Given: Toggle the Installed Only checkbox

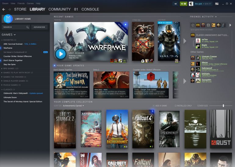Looking at the screenshot, I should 175,106.
